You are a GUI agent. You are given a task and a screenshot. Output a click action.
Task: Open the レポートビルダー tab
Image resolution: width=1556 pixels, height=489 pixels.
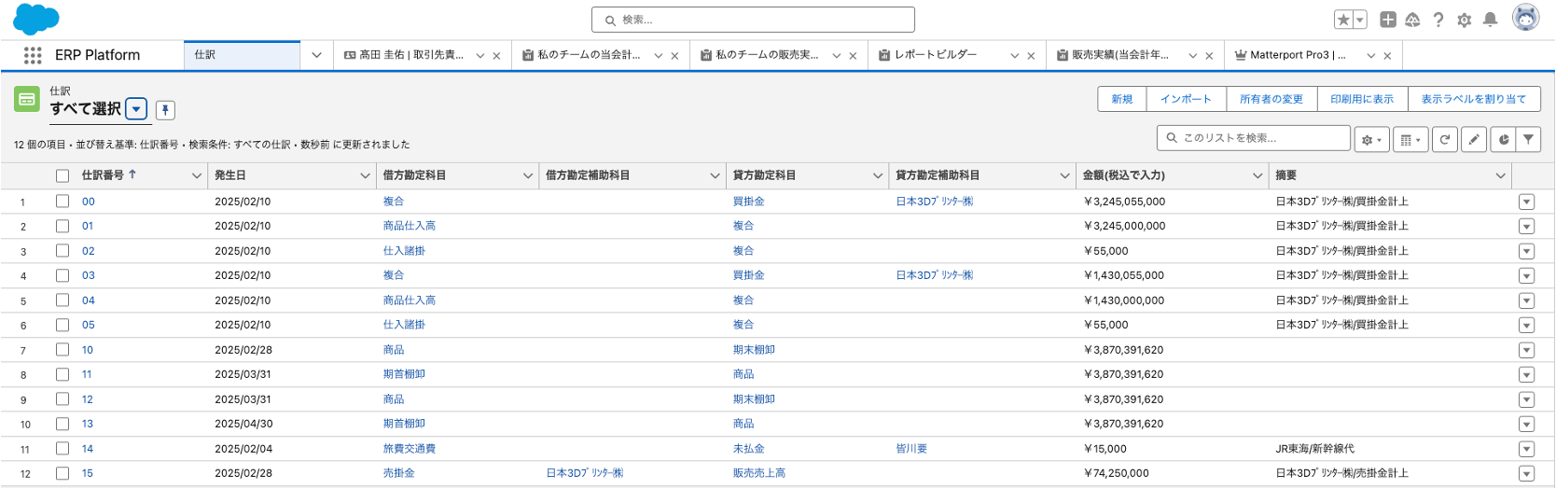[x=928, y=55]
